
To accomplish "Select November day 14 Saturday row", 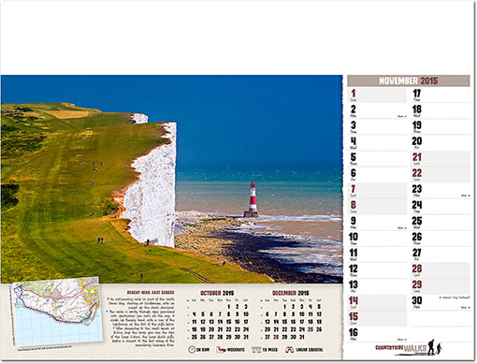I will tap(377, 301).
